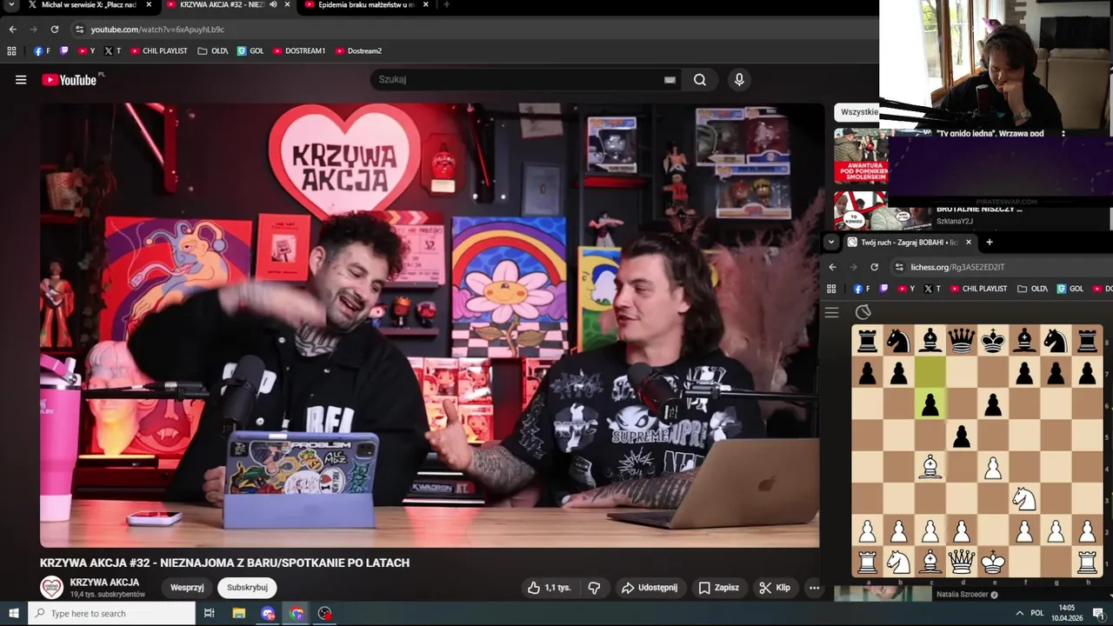Open the 'CHIL PLAYLIST' bookmark in lichess window

pos(979,289)
